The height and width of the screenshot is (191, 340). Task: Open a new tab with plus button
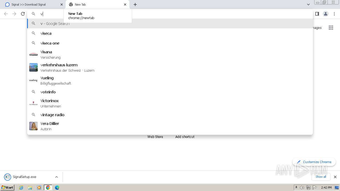135,5
